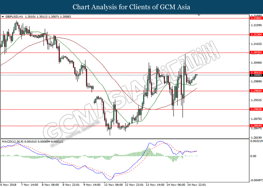Select the 1.31801 resistance level label
263x188 pixels.
pyautogui.click(x=256, y=18)
